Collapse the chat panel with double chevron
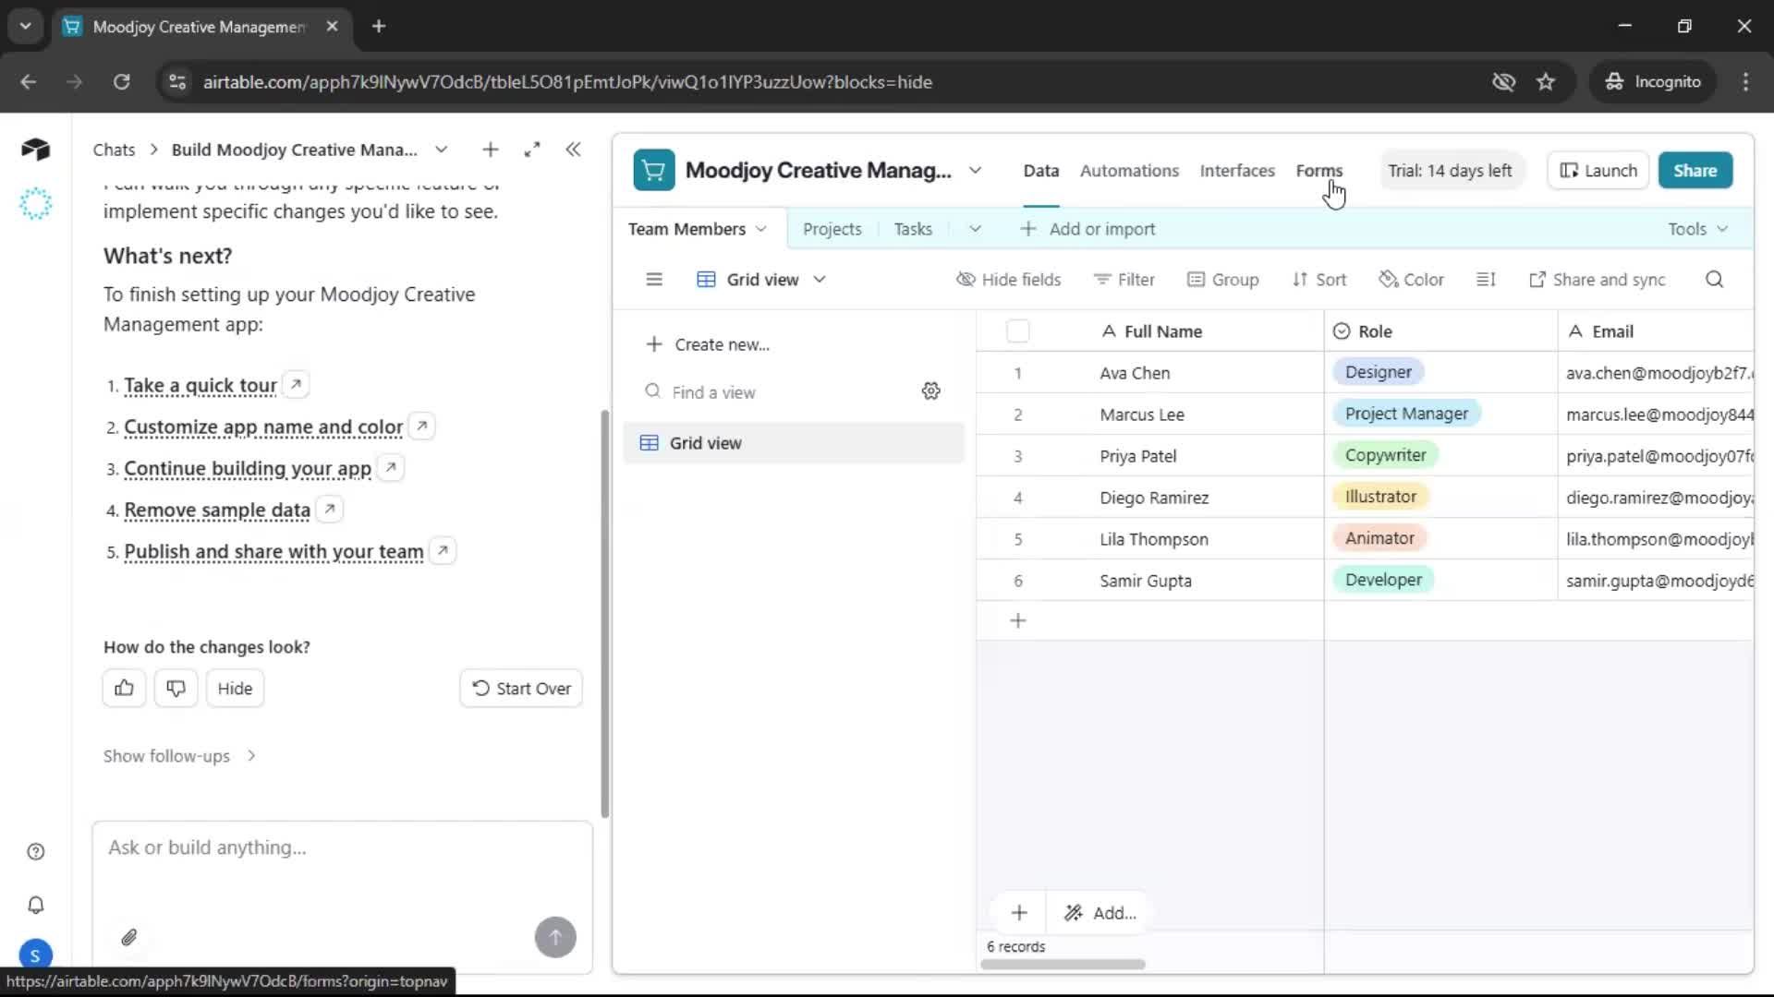The height and width of the screenshot is (997, 1774). (573, 150)
